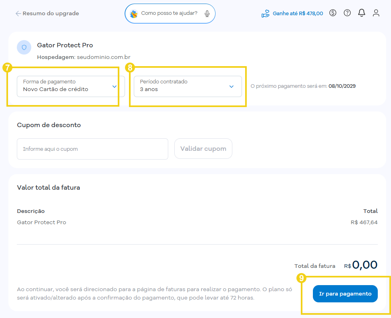
Task: Click the Gator Protect Pro shield icon
Action: point(24,47)
